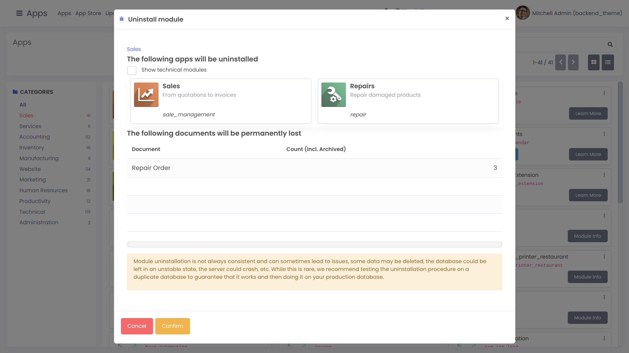The image size is (629, 353).
Task: Switch to list view icon
Action: coord(608,62)
